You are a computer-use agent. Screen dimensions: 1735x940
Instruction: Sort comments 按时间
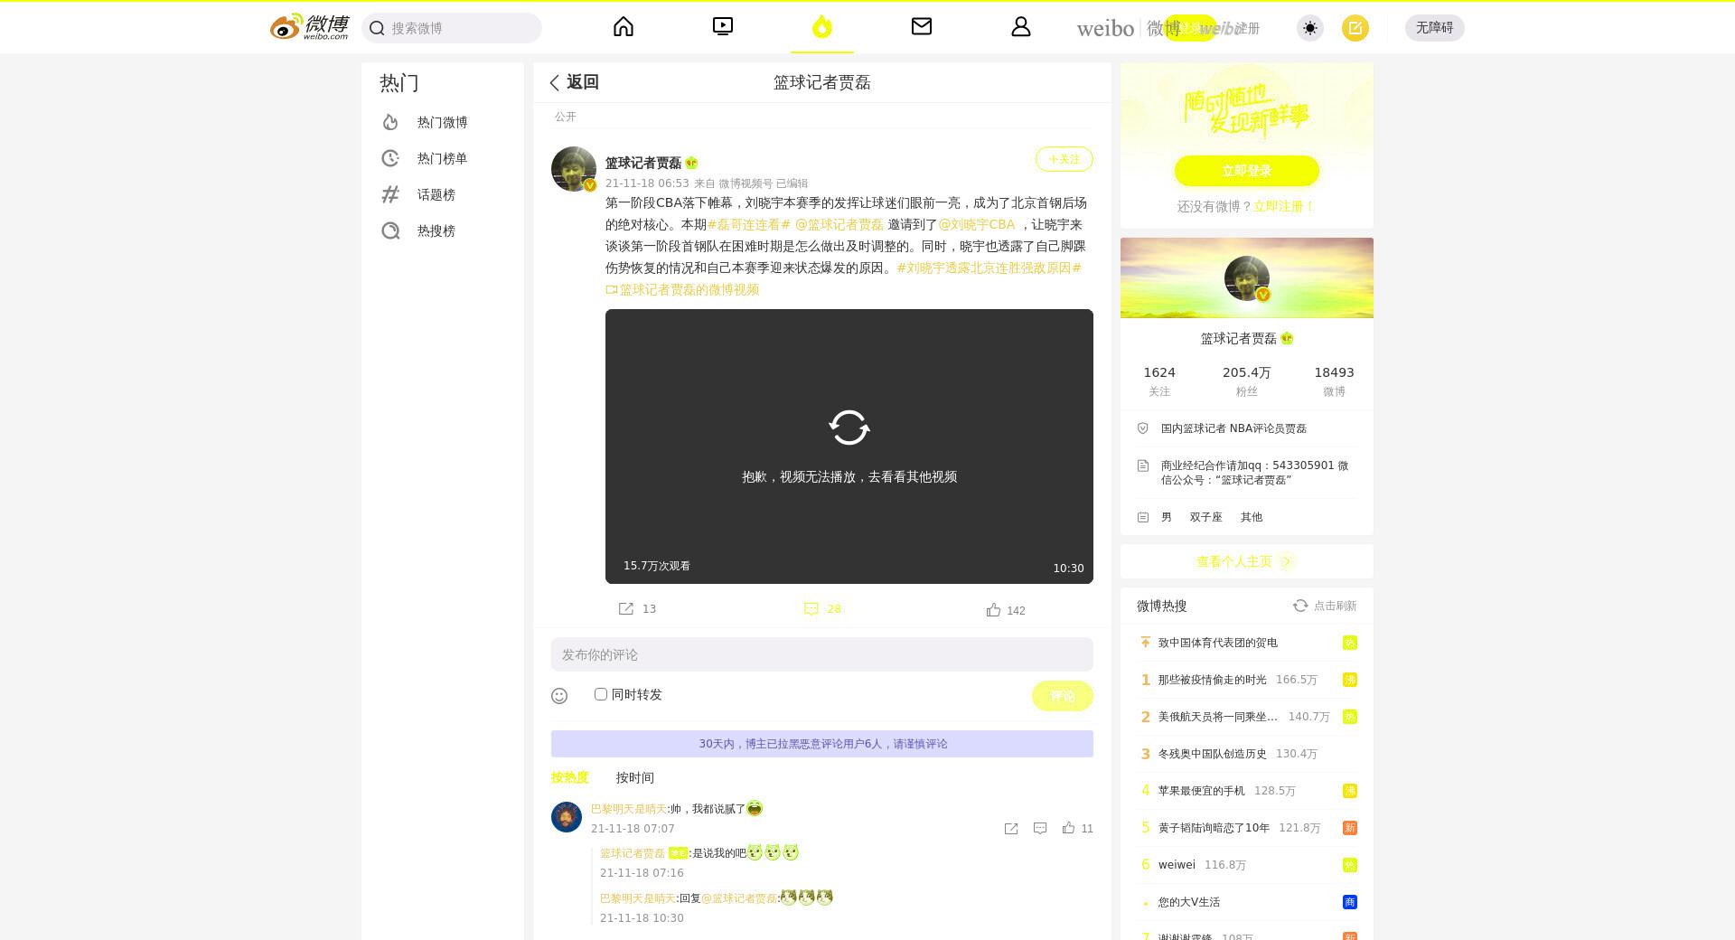pyautogui.click(x=635, y=777)
